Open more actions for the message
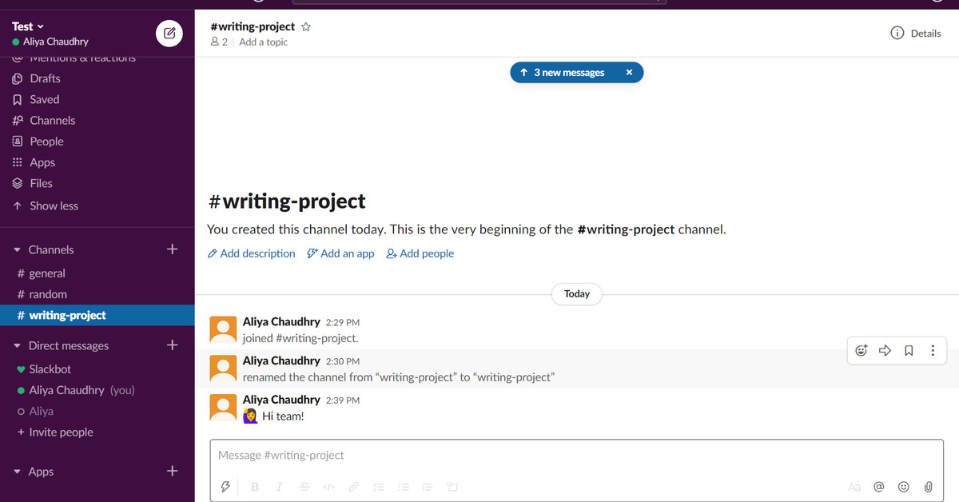Viewport: 959px width, 502px height. point(932,350)
